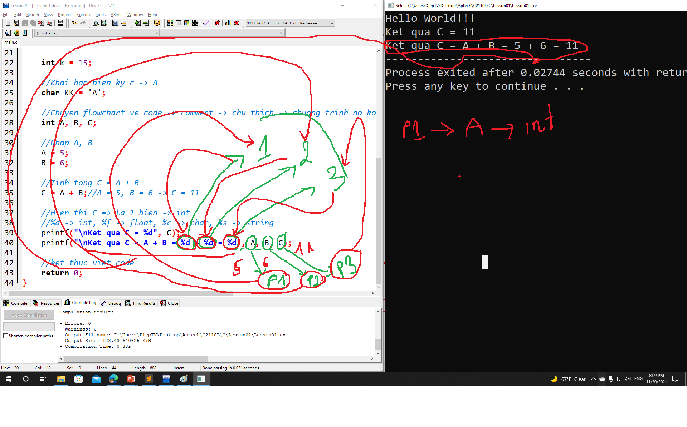
Task: Open PowerPoint from the taskbar
Action: tap(131, 379)
